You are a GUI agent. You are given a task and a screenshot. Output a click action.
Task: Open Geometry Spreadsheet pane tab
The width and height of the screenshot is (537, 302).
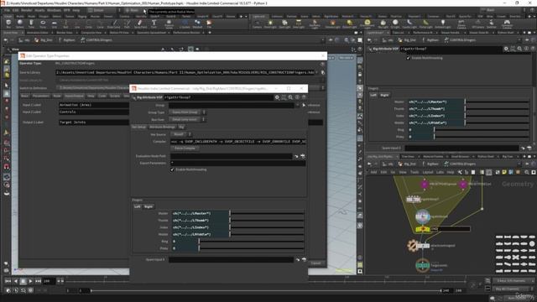click(x=151, y=33)
